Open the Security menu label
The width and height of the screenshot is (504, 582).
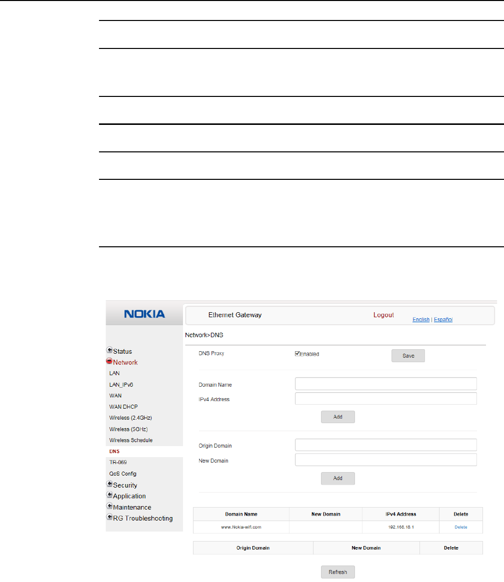[125, 486]
